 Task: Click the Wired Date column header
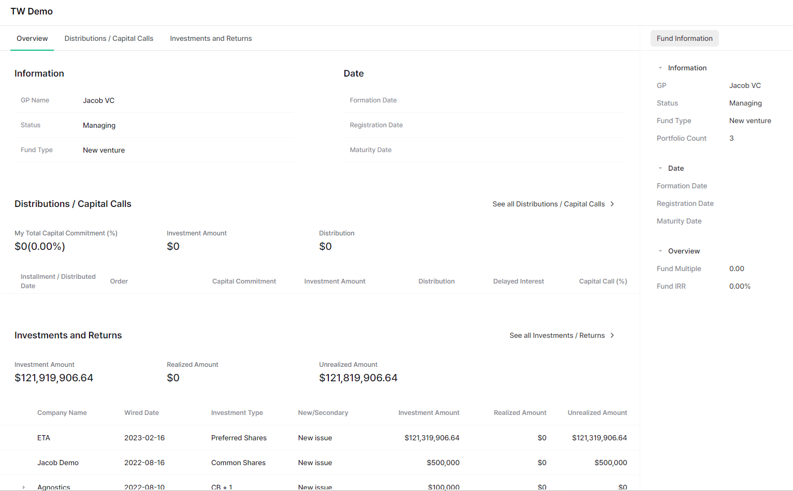coord(141,413)
